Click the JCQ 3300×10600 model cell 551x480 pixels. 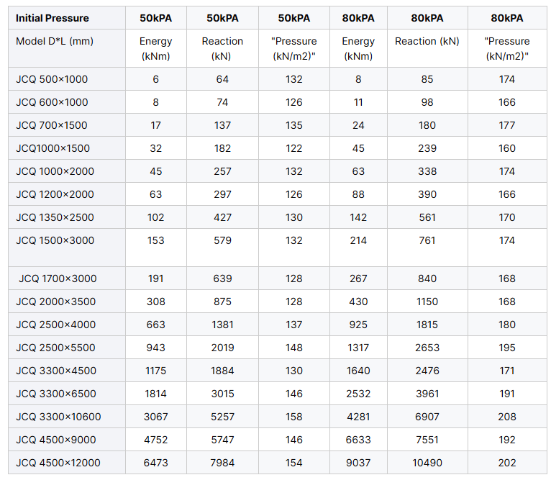(x=67, y=417)
